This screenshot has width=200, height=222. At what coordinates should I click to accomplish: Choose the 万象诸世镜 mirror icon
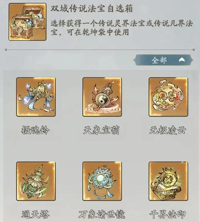point(102,181)
